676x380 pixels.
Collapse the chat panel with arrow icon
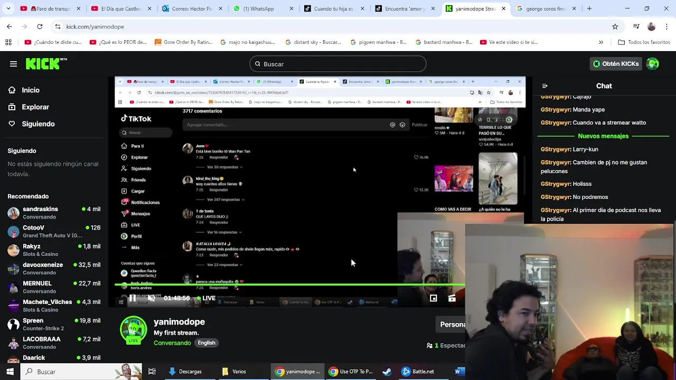pyautogui.click(x=545, y=86)
